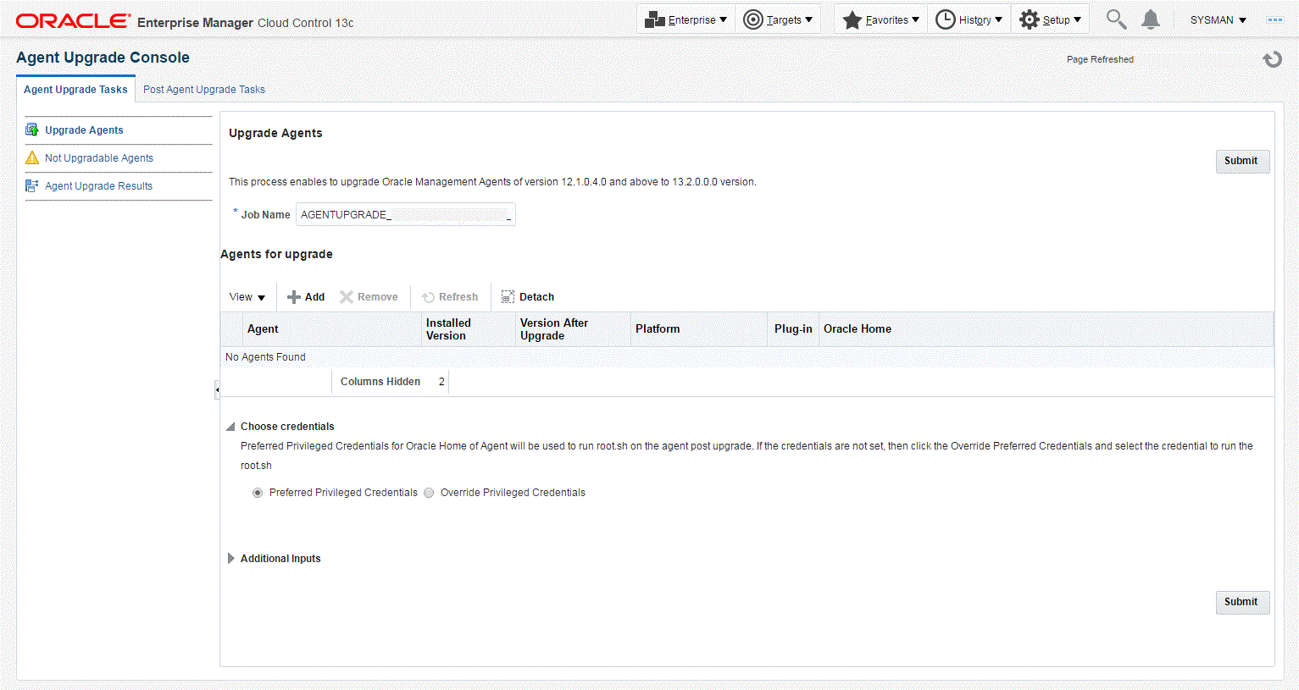The width and height of the screenshot is (1299, 690).
Task: Open the View dropdown menu
Action: 247,297
